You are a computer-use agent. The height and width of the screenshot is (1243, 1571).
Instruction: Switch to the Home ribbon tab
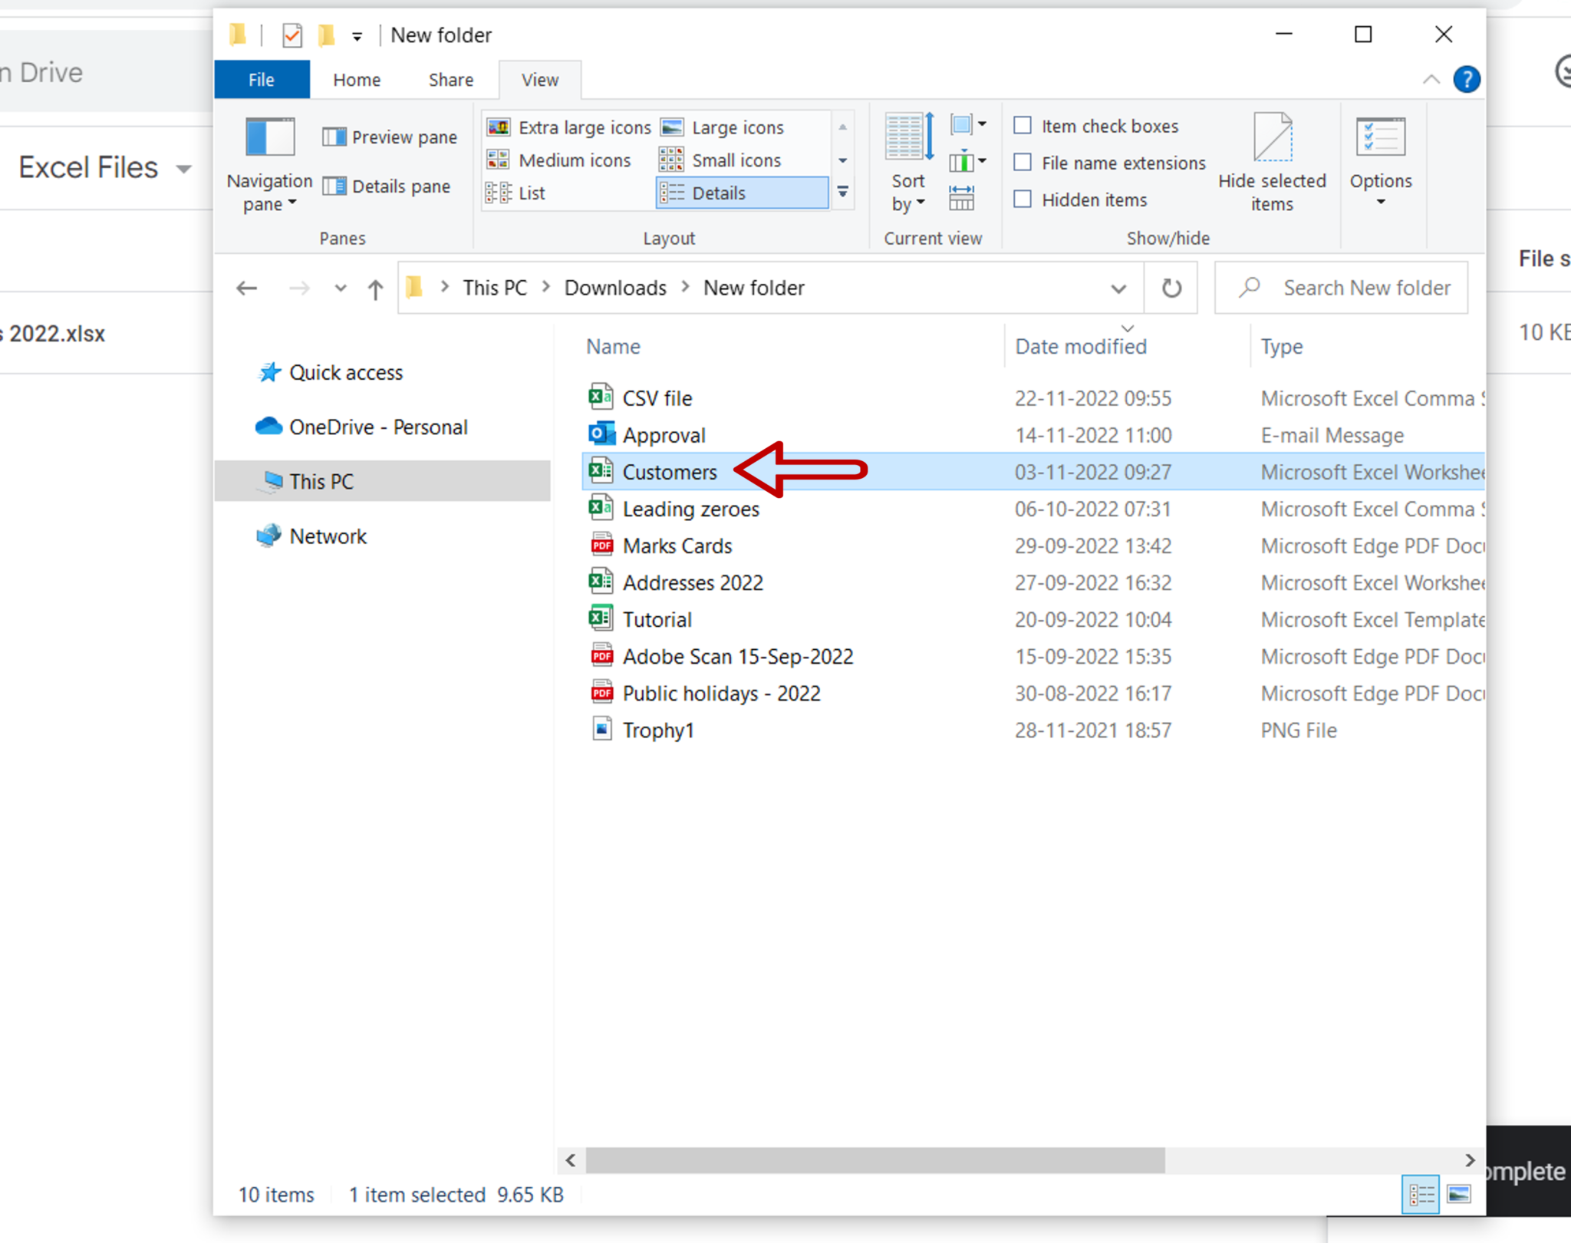click(x=355, y=79)
